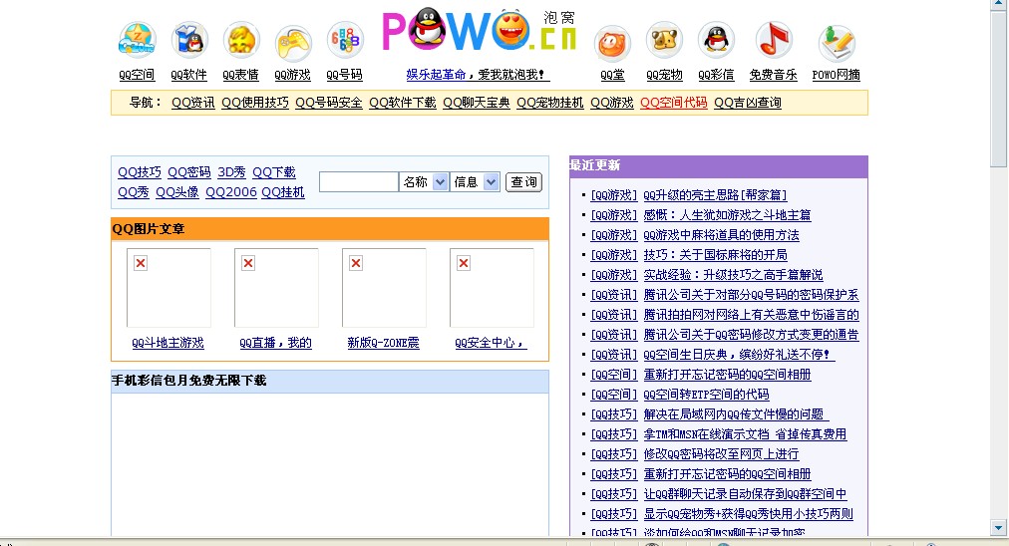Image resolution: width=1009 pixels, height=546 pixels.
Task: Open the QQ号码 digits icon
Action: tap(345, 41)
